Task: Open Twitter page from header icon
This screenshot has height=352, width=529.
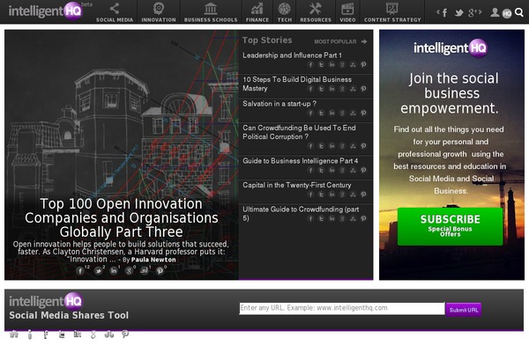Action: pos(458,13)
